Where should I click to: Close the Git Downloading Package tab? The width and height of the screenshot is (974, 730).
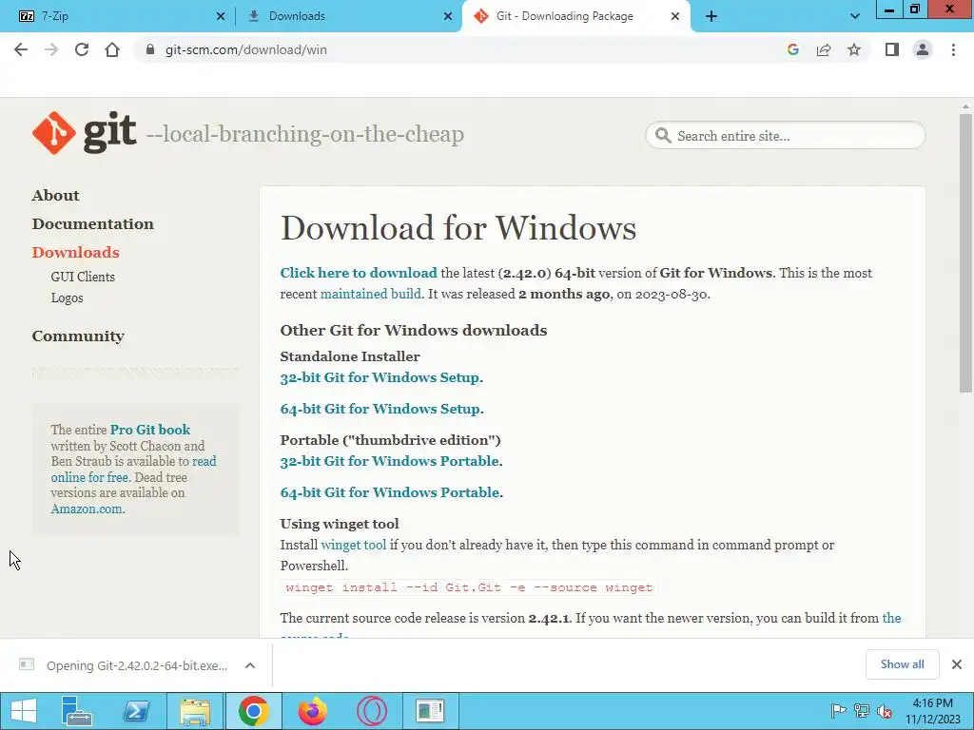click(675, 16)
